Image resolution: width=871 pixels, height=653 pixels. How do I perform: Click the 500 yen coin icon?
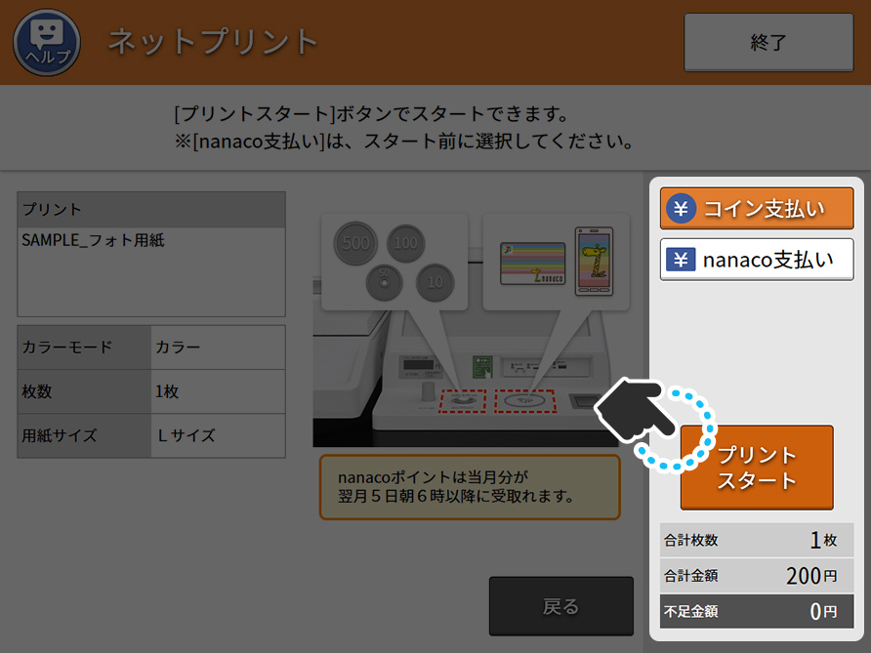[x=356, y=242]
